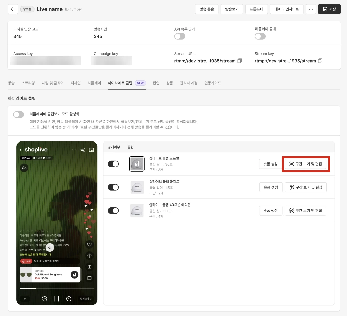Create shortform for 샵라이브 볼캡 화이트
The width and height of the screenshot is (347, 316).
coord(271,187)
